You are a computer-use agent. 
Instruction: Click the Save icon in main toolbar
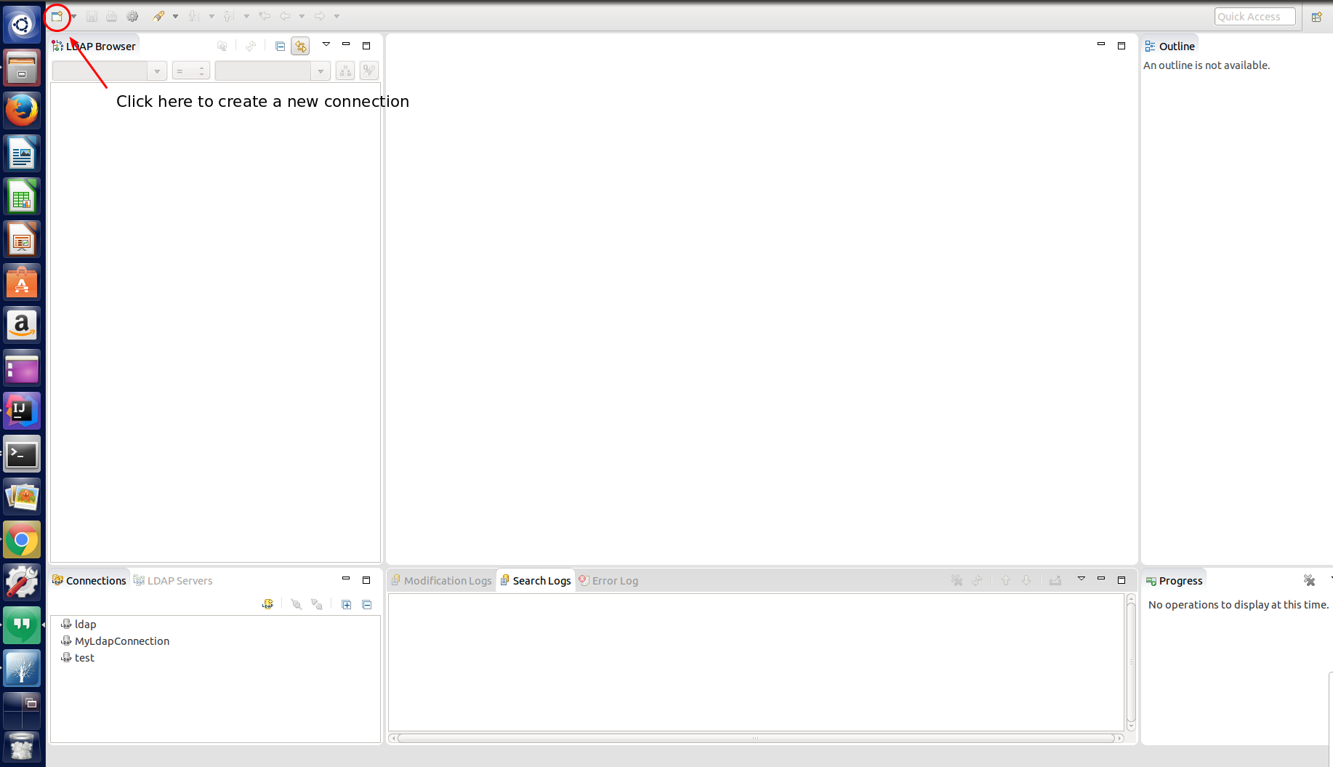tap(92, 16)
